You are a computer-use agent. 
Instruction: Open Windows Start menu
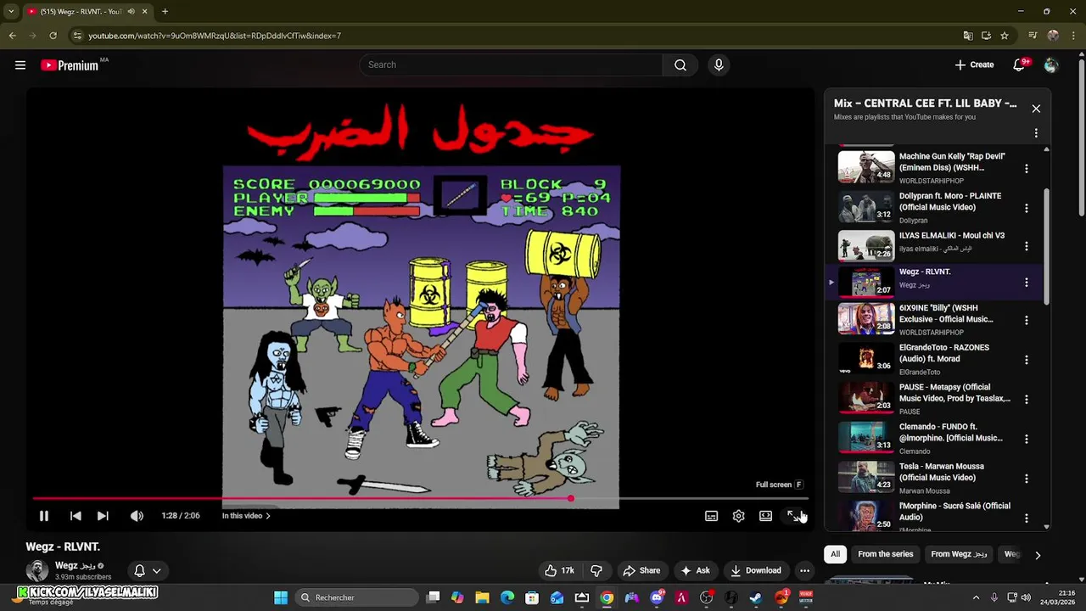click(x=281, y=597)
